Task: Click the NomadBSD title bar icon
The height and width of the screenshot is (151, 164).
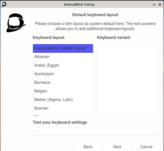Action: [x=4, y=4]
